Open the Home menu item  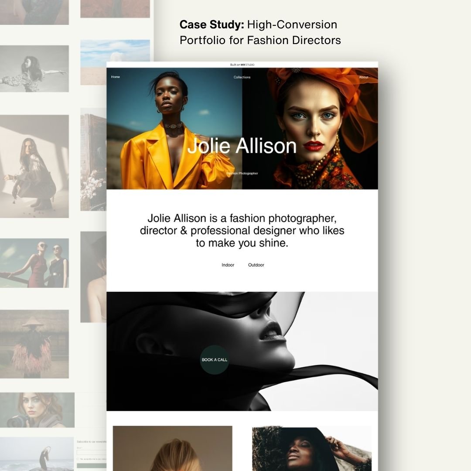(115, 77)
